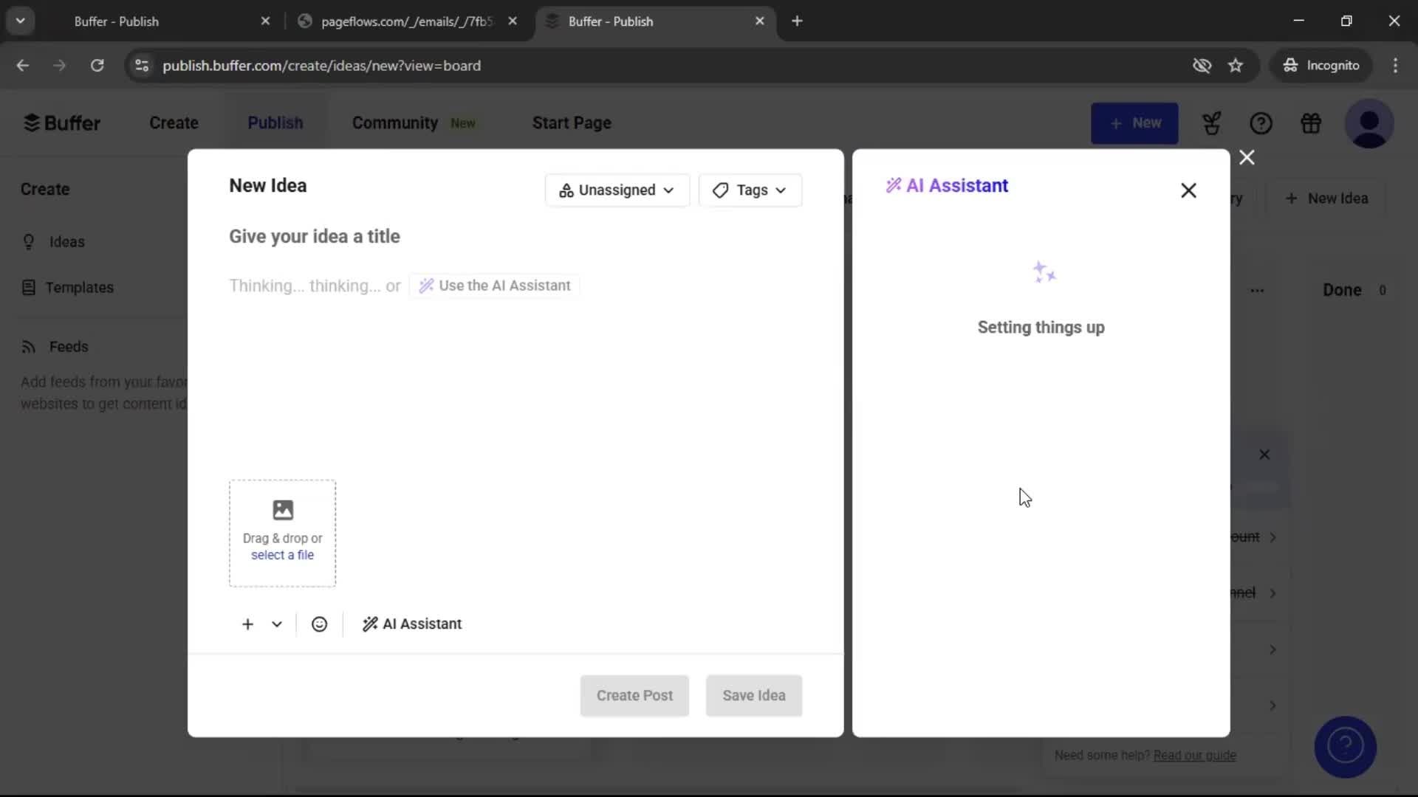Open the attachment options chevron next to plus

(276, 624)
